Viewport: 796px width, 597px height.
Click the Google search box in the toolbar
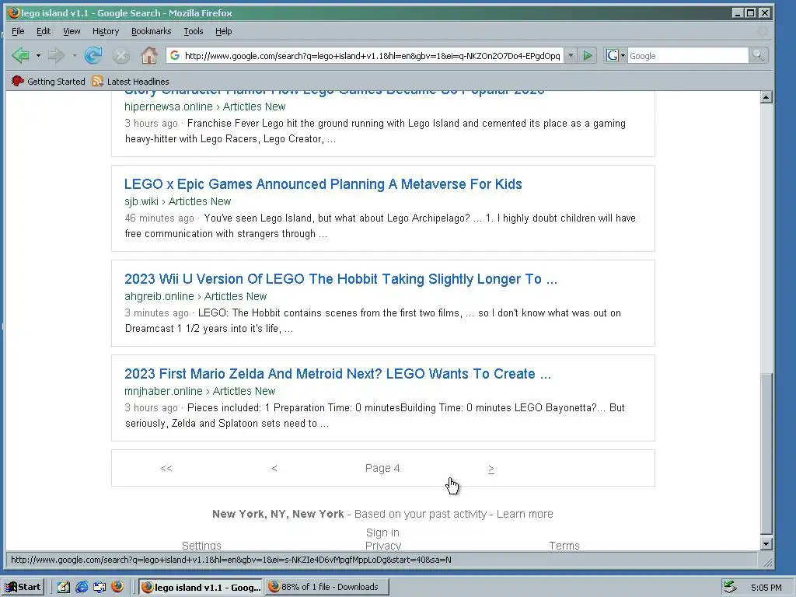(687, 56)
